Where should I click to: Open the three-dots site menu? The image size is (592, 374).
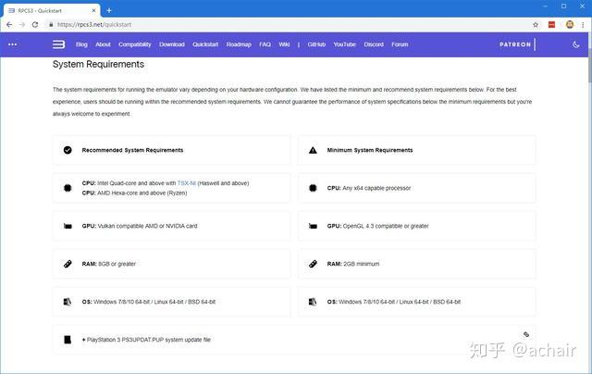(13, 44)
